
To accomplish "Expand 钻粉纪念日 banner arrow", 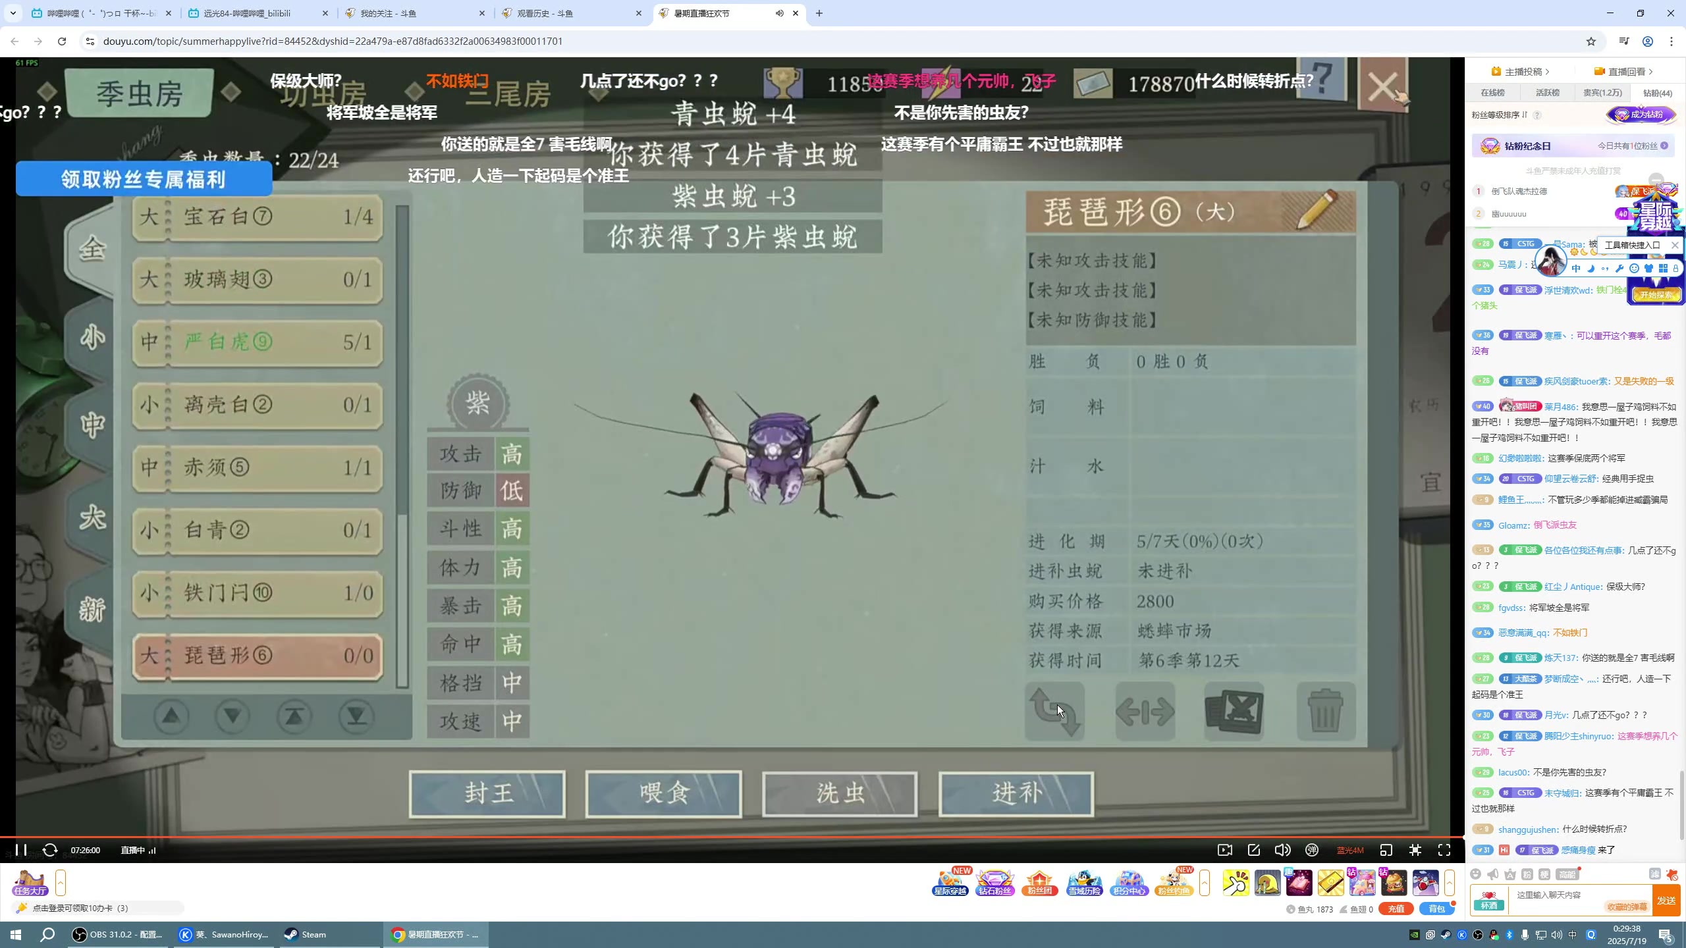I will pyautogui.click(x=1664, y=145).
